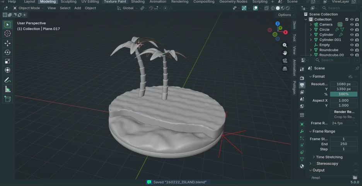Screen dimensions: 362x186
Task: Open Format presets icon
Action: click(350, 77)
